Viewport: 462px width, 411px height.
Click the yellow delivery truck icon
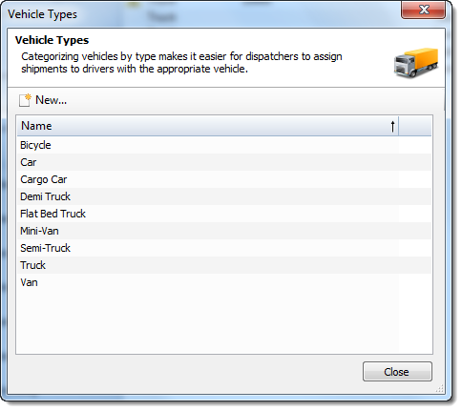(416, 63)
